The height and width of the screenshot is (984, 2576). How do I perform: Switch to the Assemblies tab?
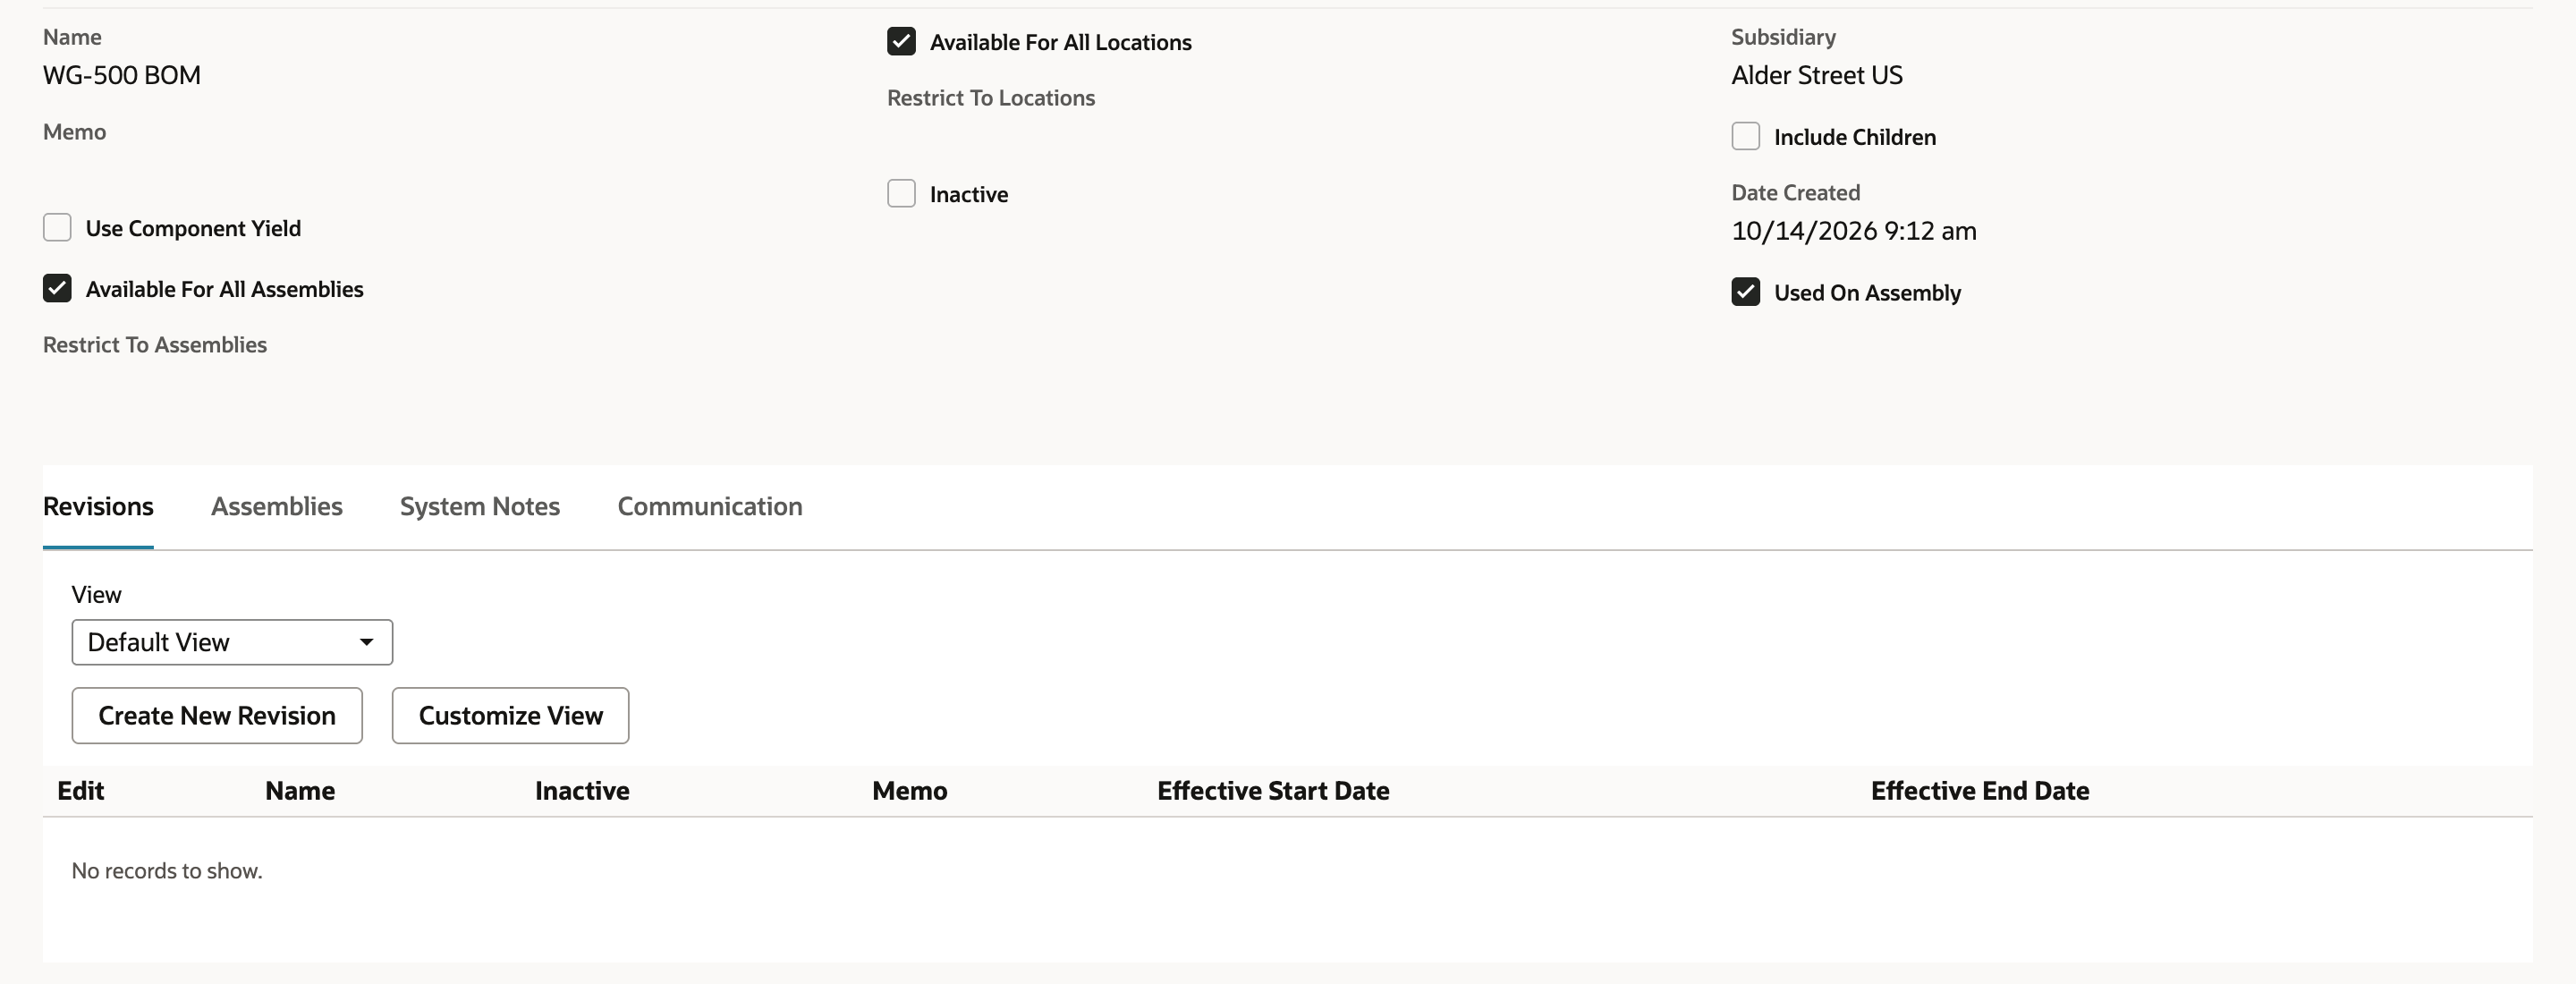277,506
